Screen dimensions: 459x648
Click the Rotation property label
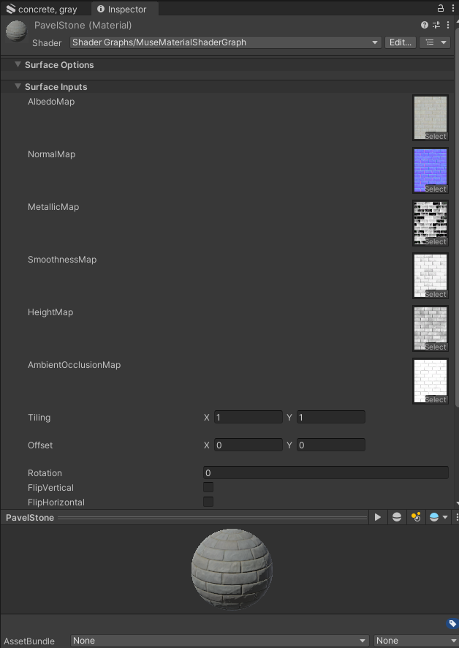tap(45, 472)
